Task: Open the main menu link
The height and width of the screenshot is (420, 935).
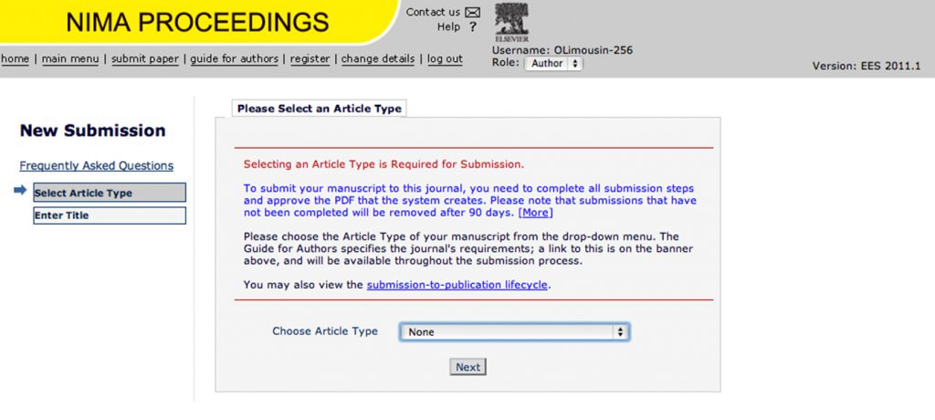Action: (70, 59)
